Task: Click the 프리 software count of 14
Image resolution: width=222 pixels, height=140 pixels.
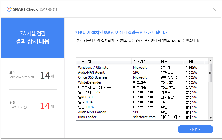Action: pos(45,75)
